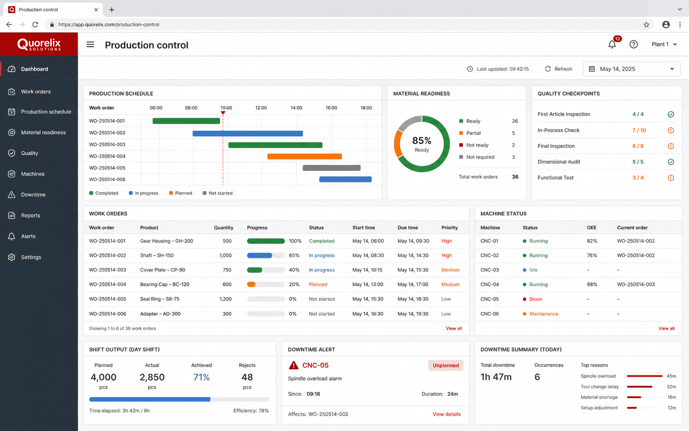Click Seal Ring – SR-75 product cell
The width and height of the screenshot is (689, 431).
(x=159, y=299)
